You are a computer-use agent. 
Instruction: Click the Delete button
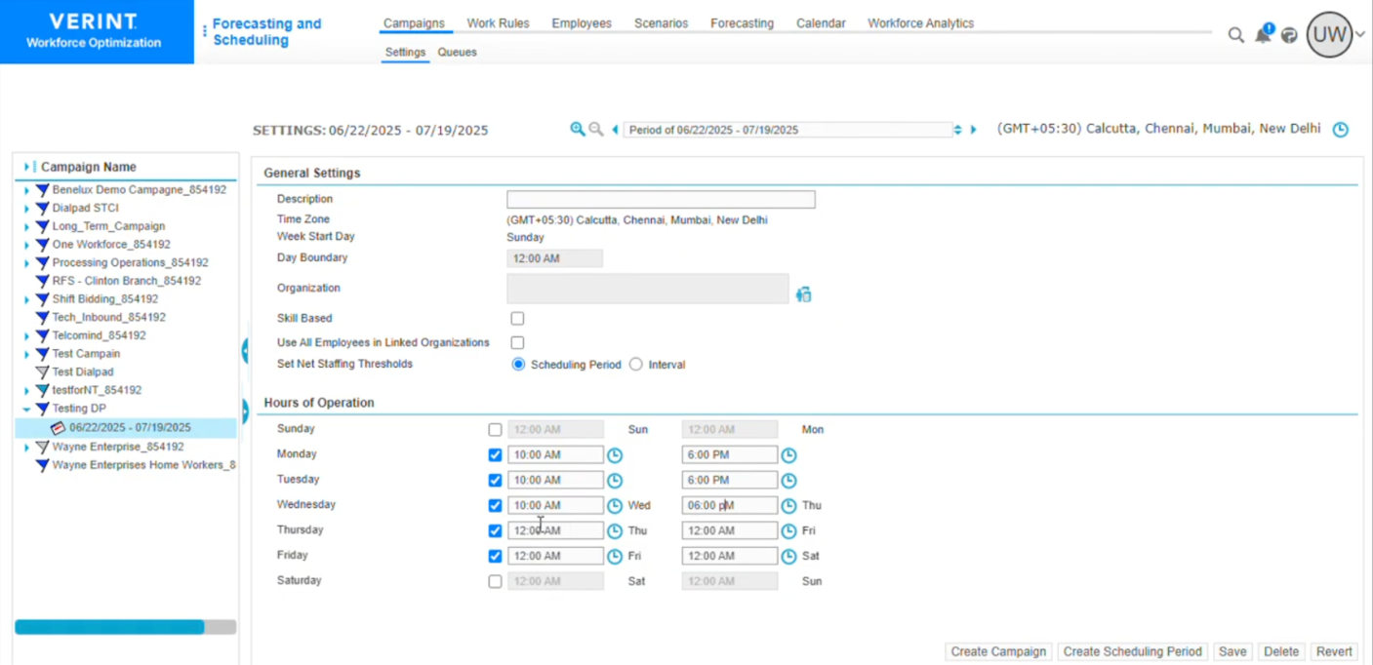pyautogui.click(x=1281, y=652)
